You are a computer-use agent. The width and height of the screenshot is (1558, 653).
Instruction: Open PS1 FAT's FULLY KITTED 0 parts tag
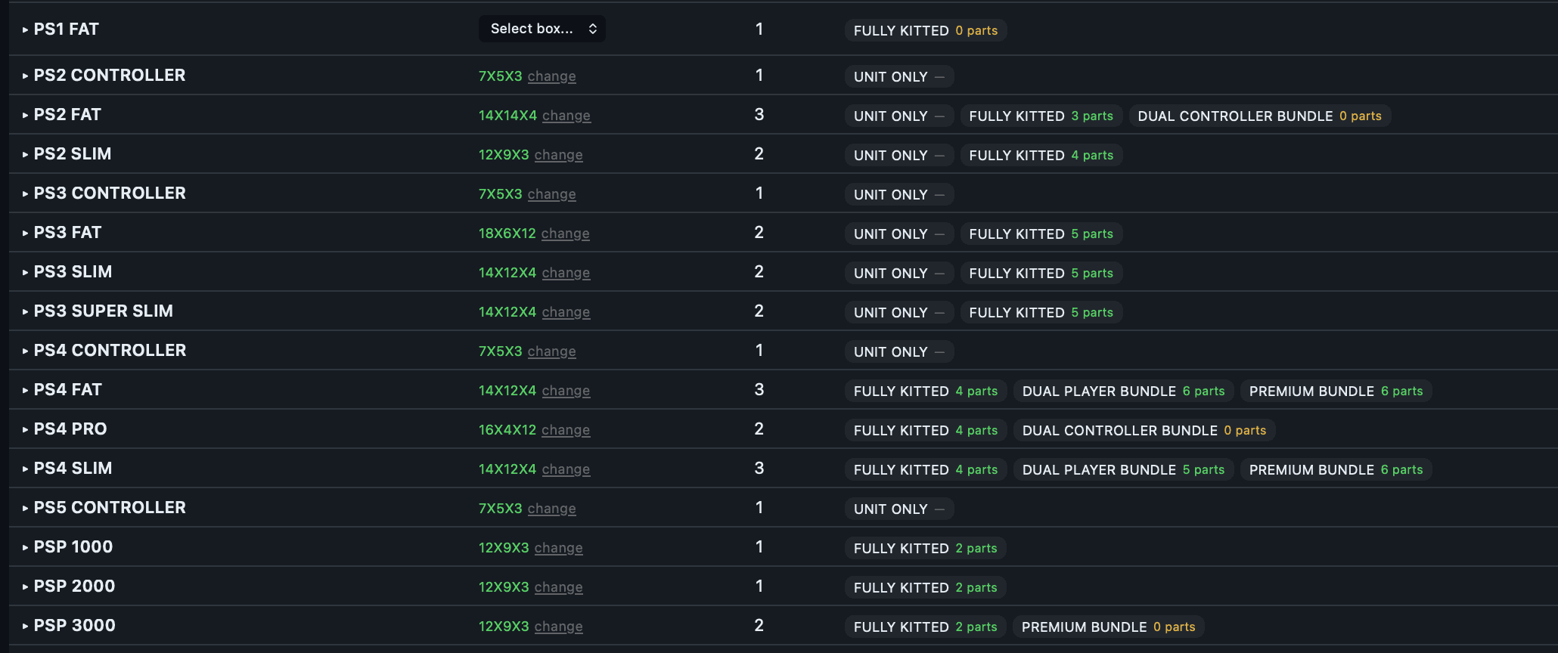coord(926,31)
